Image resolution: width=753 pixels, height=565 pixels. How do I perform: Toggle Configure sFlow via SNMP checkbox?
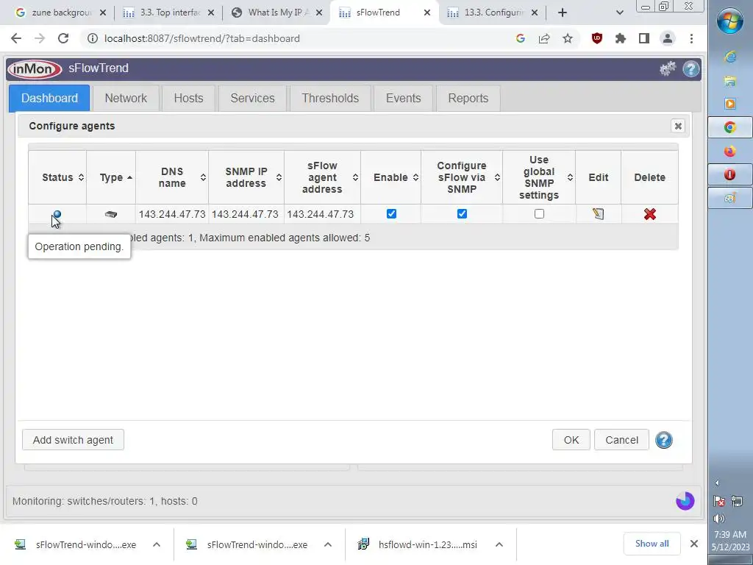(x=462, y=214)
